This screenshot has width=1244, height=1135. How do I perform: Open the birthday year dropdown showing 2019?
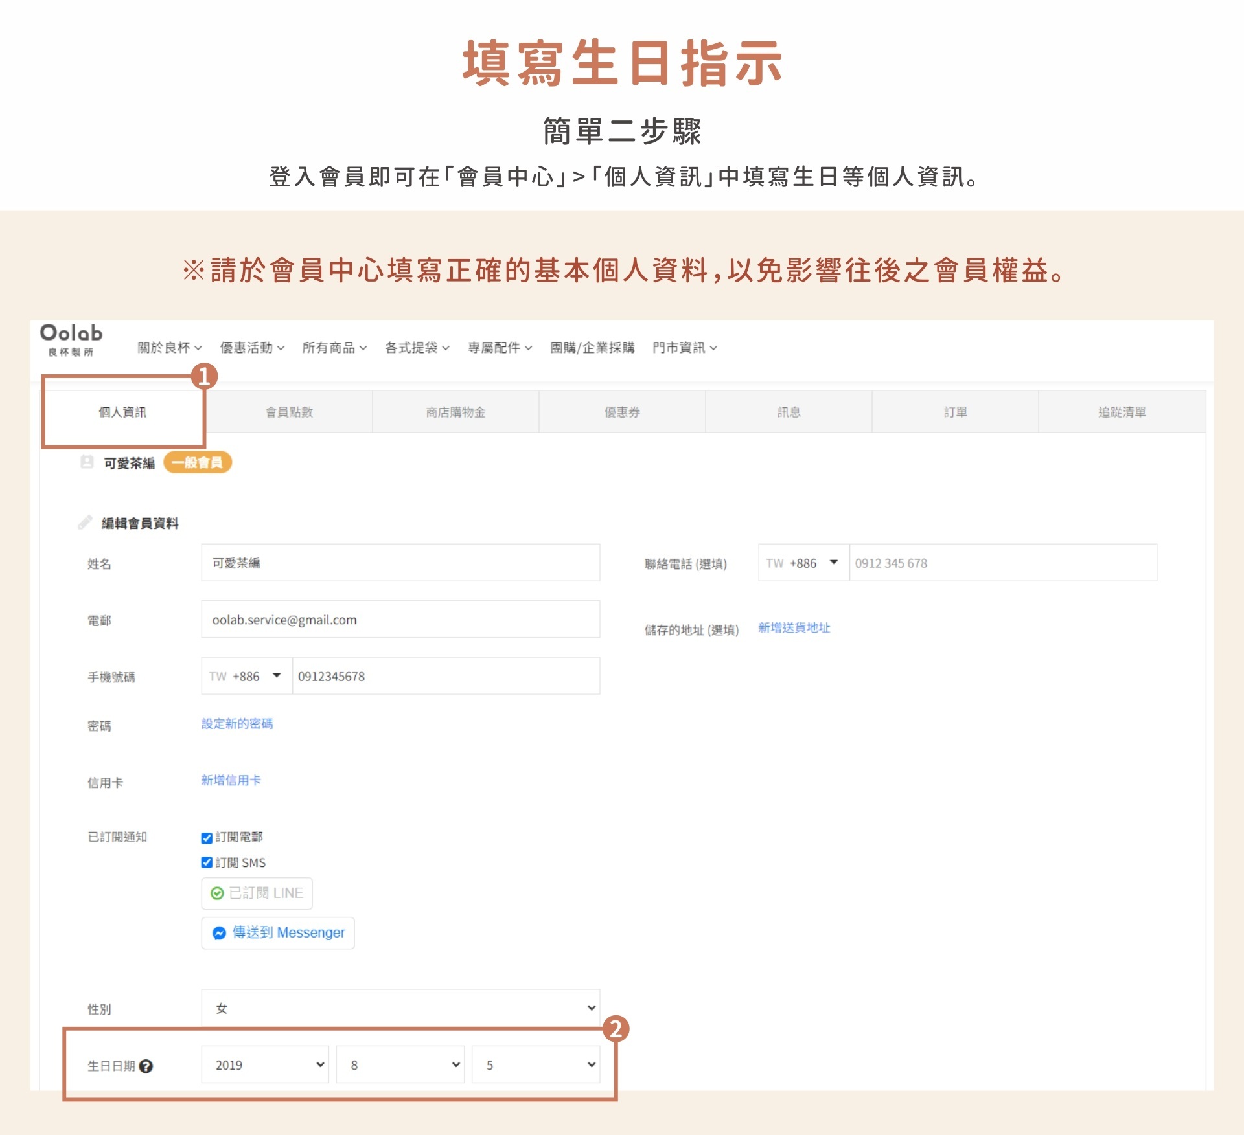click(x=265, y=1065)
